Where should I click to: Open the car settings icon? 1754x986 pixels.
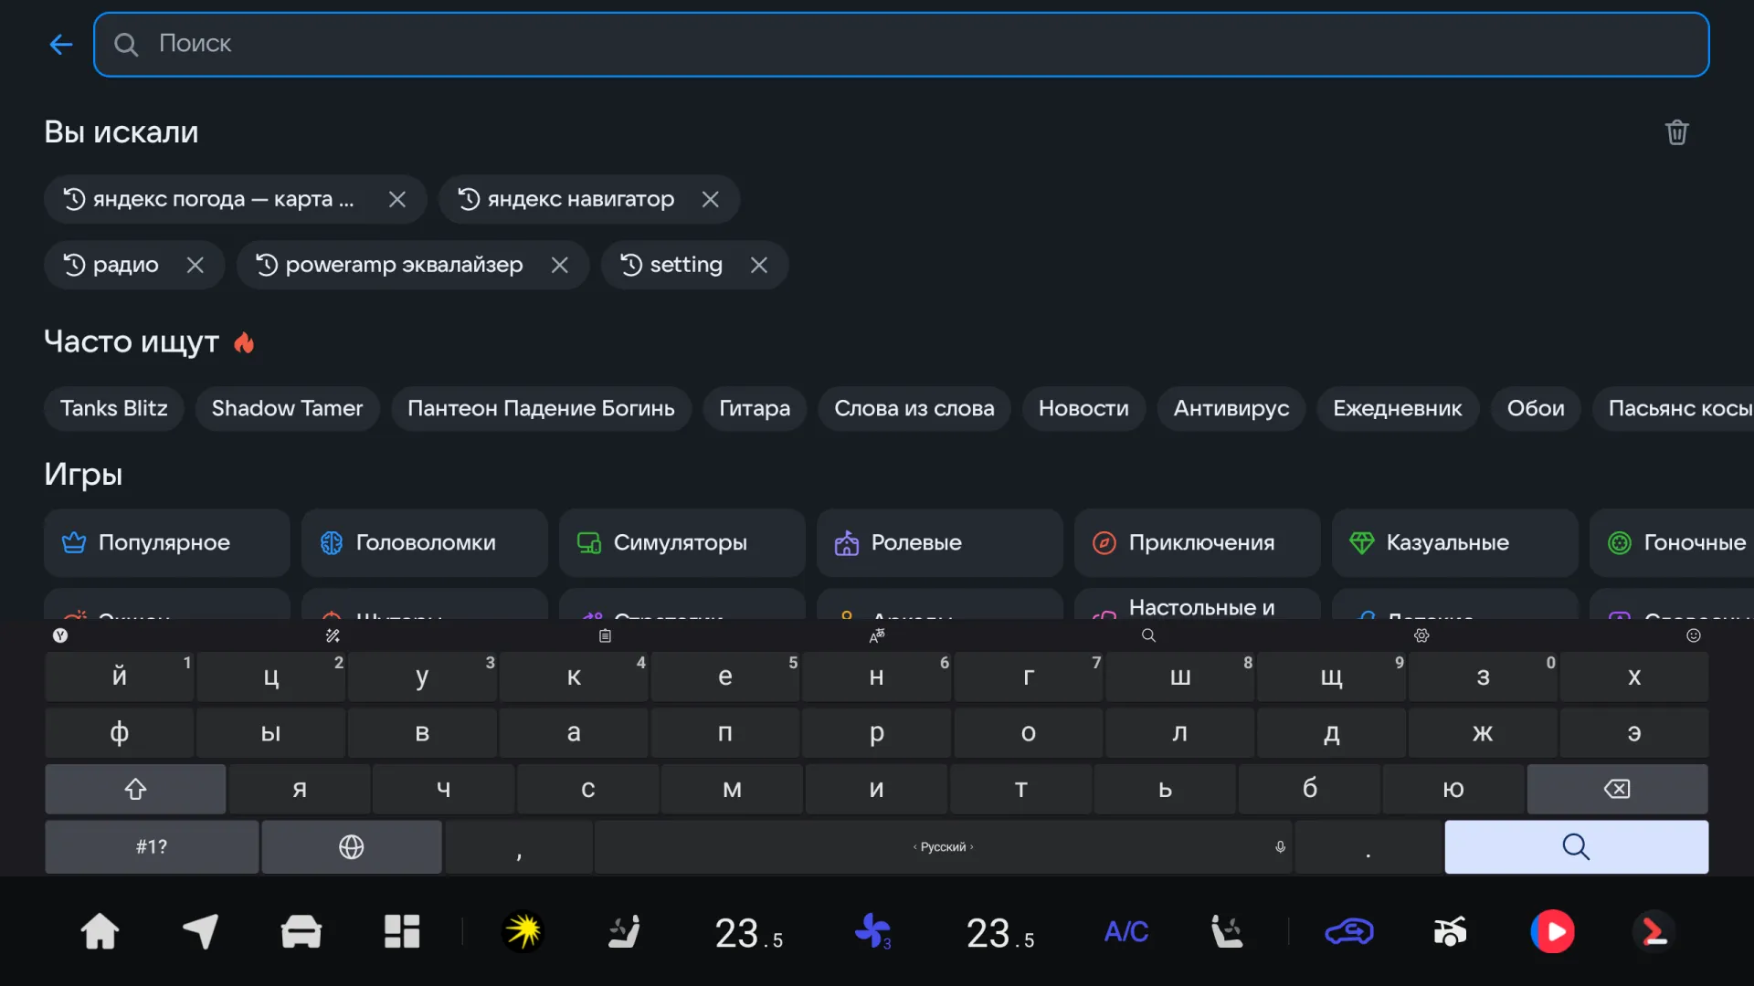tap(301, 932)
